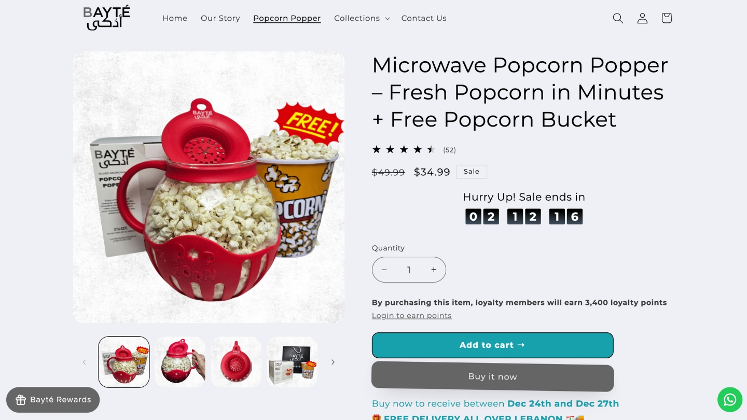Click the Add to cart button
Viewport: 747px width, 420px height.
coord(493,345)
